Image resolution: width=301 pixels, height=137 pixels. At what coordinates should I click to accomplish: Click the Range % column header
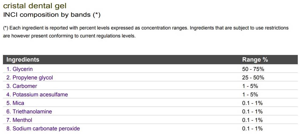(x=255, y=60)
